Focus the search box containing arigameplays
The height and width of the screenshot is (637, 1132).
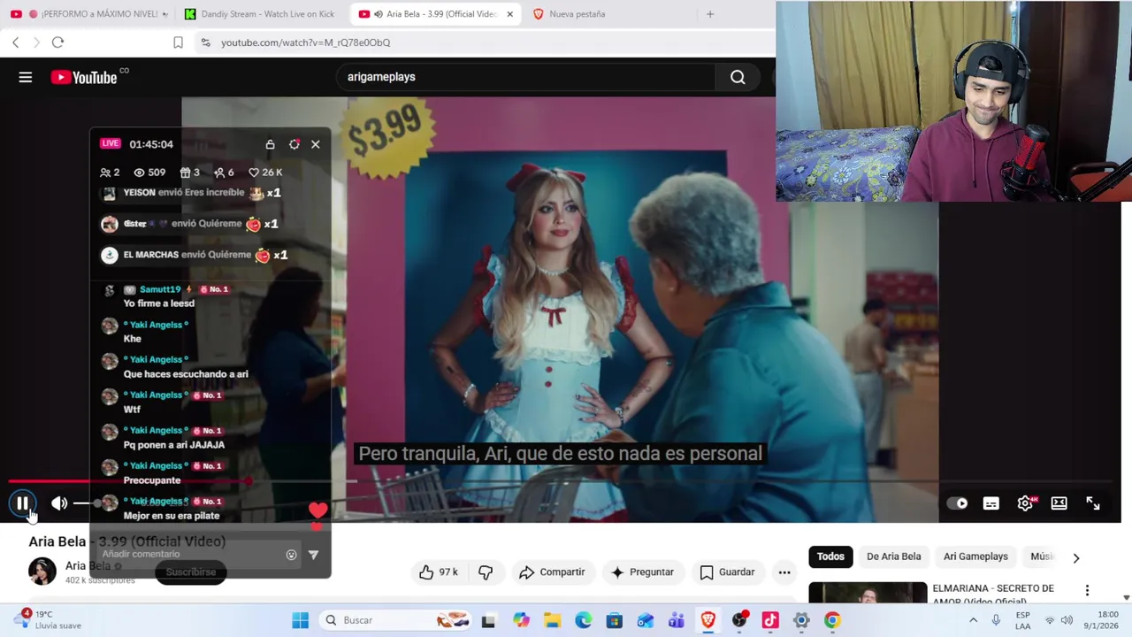tap(526, 77)
